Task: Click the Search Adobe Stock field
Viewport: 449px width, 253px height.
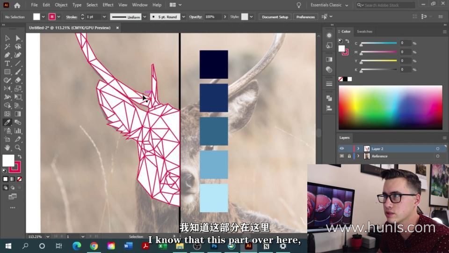Action: click(x=386, y=5)
